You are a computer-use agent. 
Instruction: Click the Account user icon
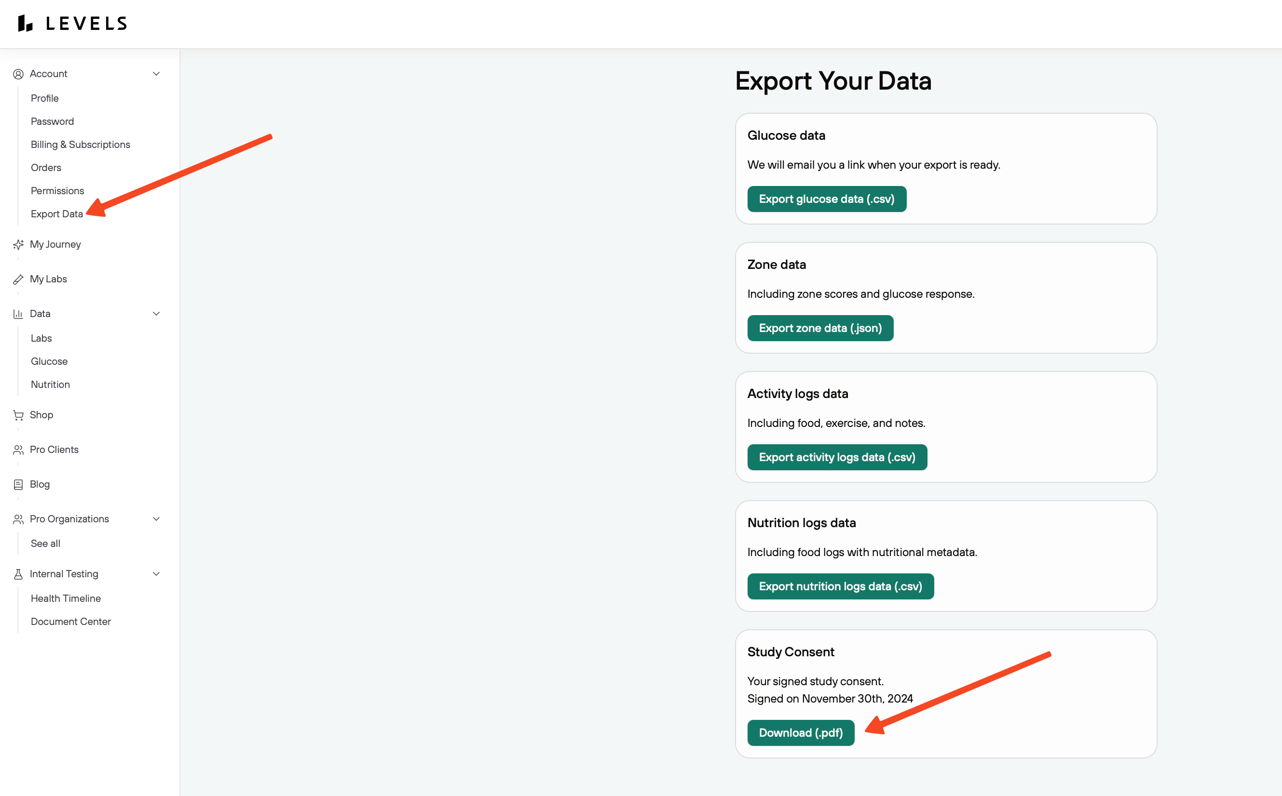(18, 74)
